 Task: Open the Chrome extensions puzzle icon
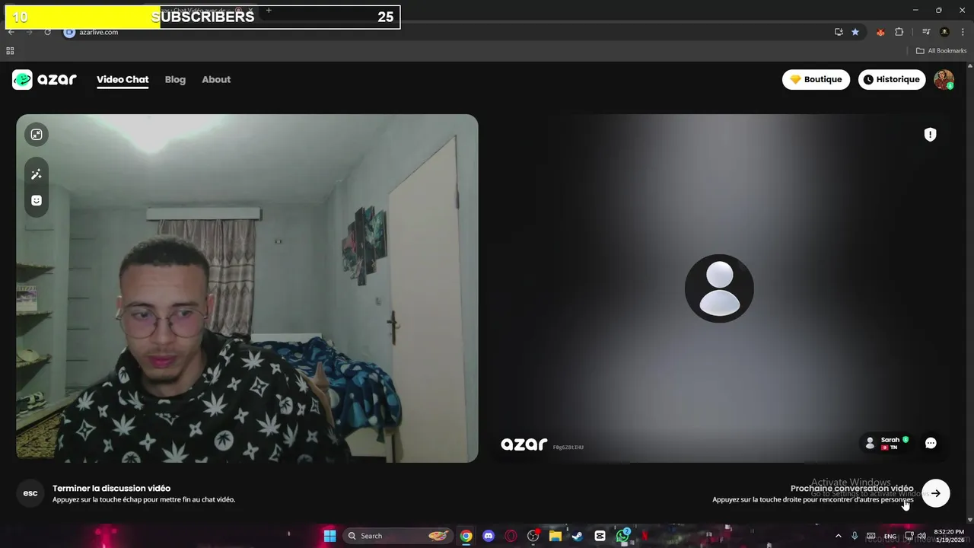click(899, 32)
